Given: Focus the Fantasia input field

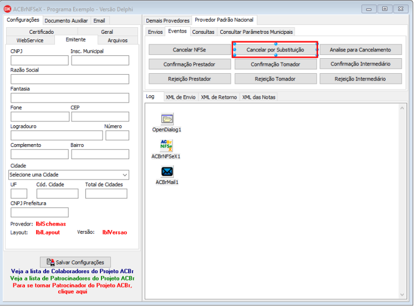Looking at the screenshot, I should pyautogui.click(x=70, y=98).
